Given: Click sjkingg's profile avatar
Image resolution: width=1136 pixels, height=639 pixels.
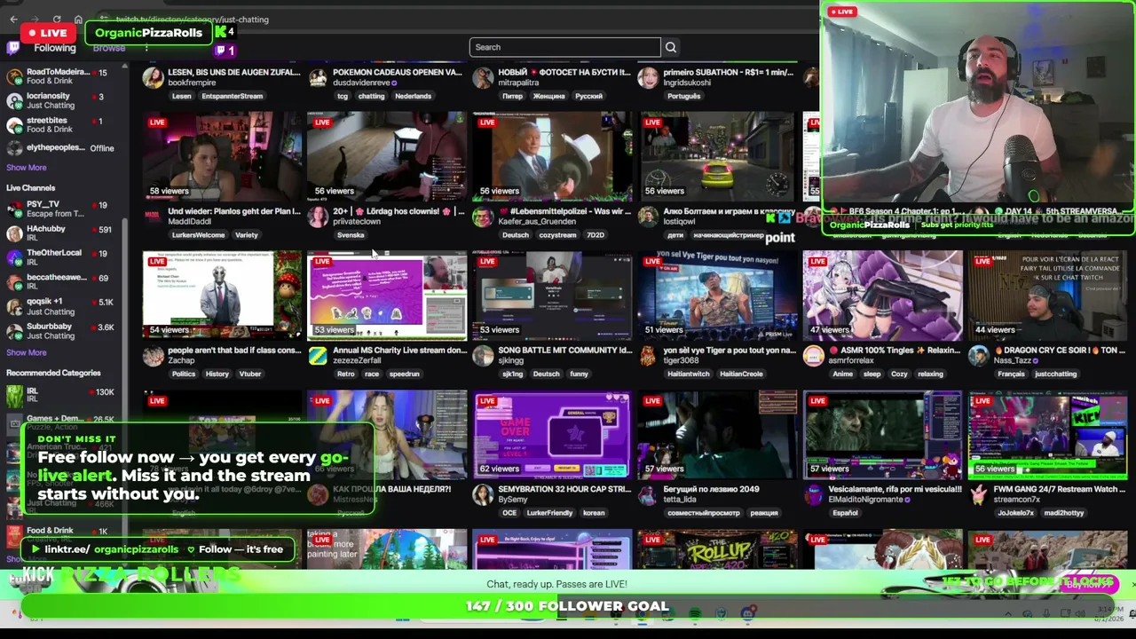Looking at the screenshot, I should [483, 356].
